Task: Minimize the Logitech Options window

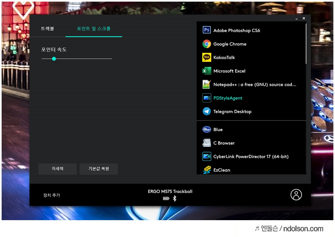Action: point(296,18)
